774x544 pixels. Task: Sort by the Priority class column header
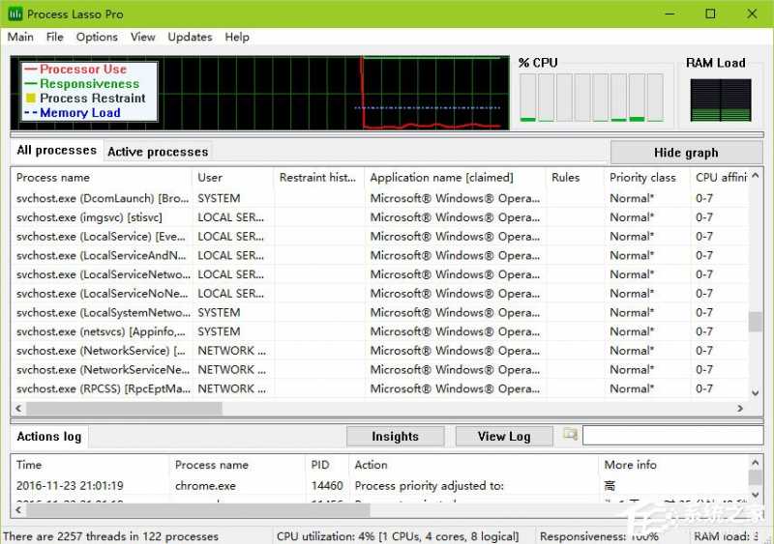642,178
